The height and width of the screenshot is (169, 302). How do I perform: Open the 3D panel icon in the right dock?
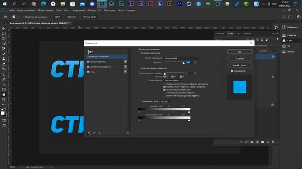[284, 46]
